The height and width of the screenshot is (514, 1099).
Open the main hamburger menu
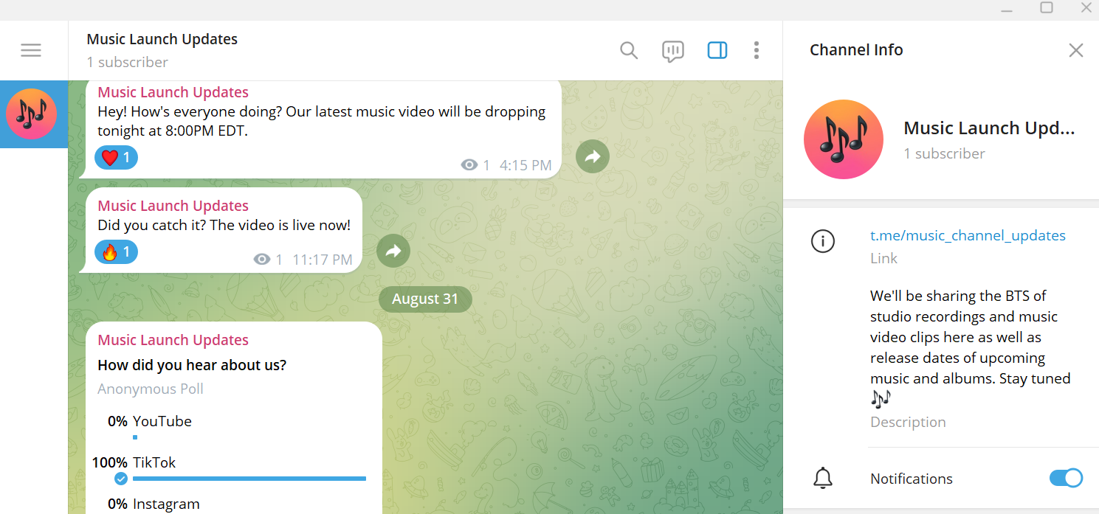[x=31, y=49]
